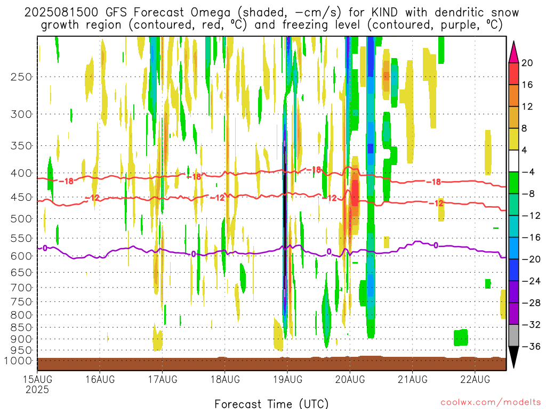Screen dimensions: 546x409
Task: Select the colorbar value 16
Action: pyautogui.click(x=527, y=85)
